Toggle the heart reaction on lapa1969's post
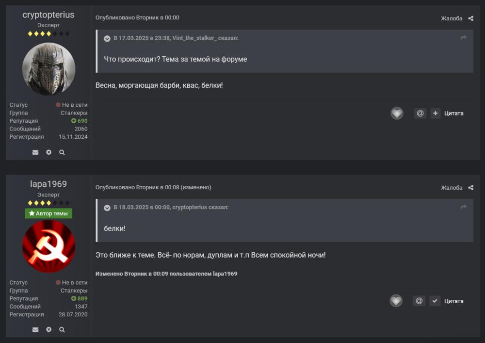485x343 pixels. 396,301
